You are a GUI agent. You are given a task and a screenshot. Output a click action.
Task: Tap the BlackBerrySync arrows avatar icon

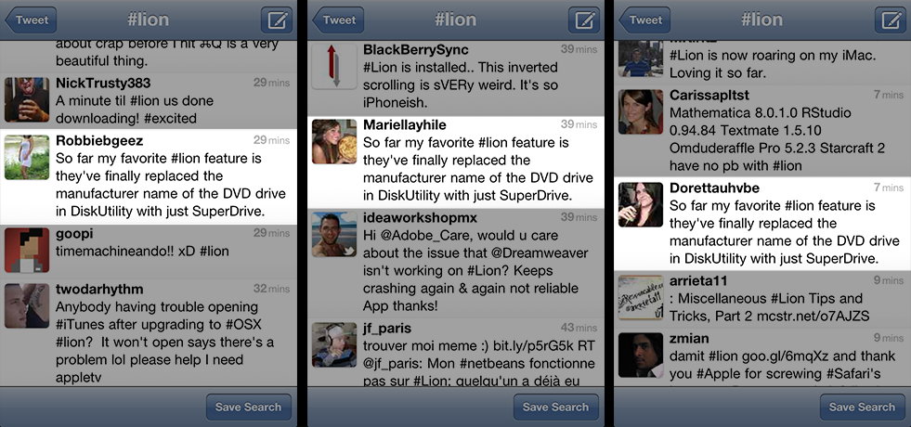334,67
